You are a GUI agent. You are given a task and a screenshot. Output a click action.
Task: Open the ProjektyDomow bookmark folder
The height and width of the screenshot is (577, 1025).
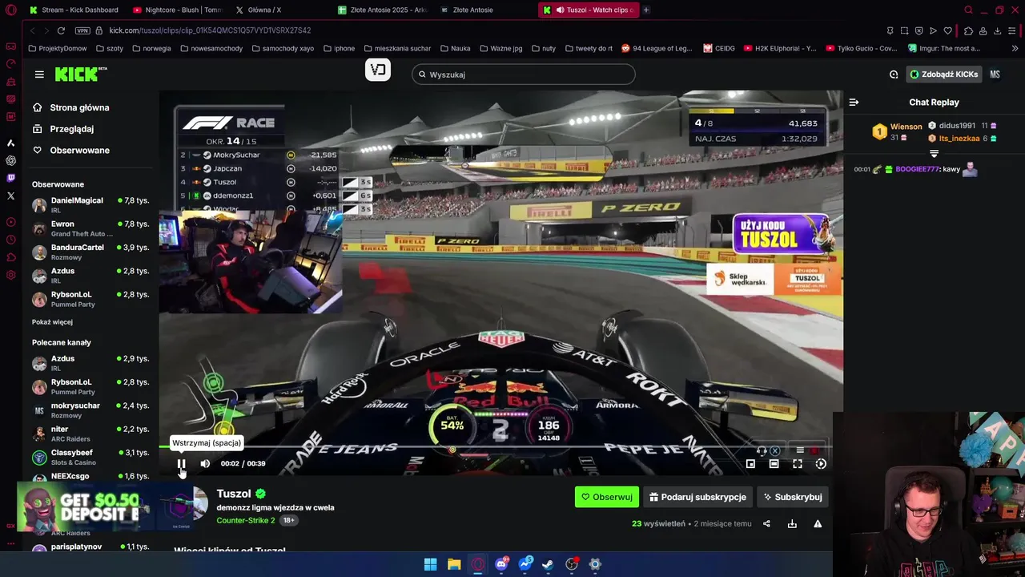57,48
